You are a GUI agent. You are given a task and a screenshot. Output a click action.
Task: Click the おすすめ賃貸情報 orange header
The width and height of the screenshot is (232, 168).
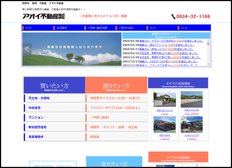178,157
